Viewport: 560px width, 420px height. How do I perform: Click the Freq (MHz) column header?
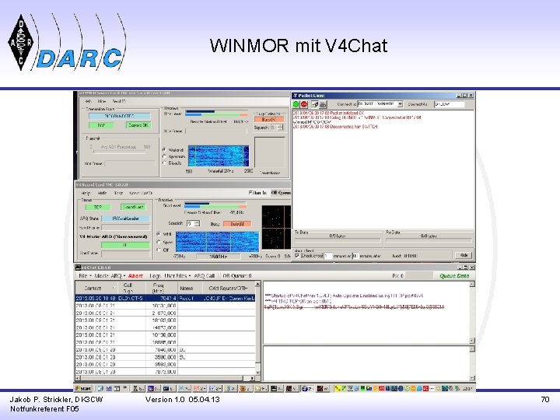pos(162,288)
